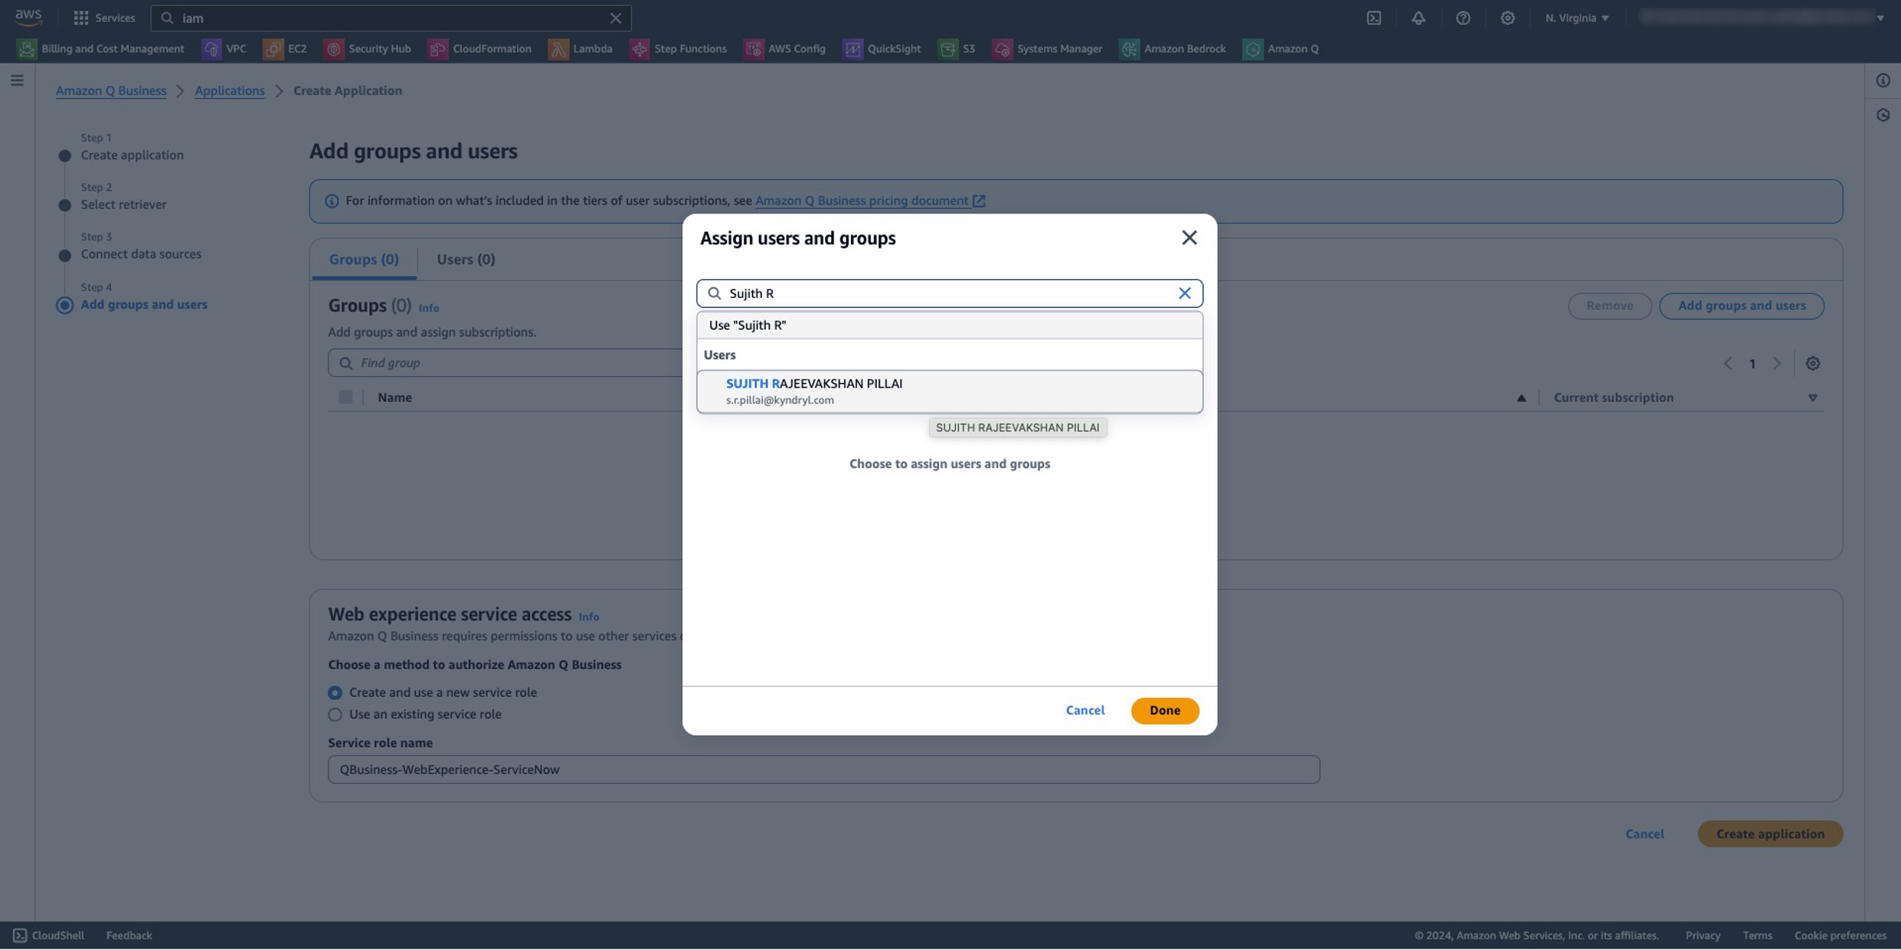Switch to the Groups (0) tab
The height and width of the screenshot is (950, 1901).
(x=363, y=259)
